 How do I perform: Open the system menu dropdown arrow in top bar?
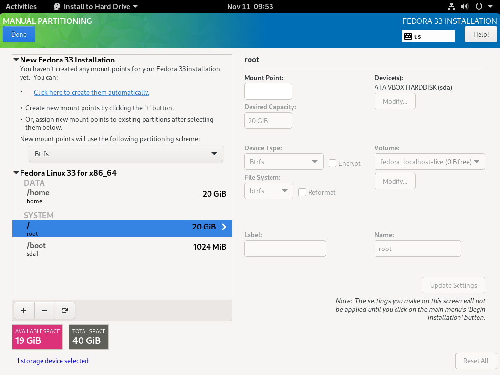point(490,6)
